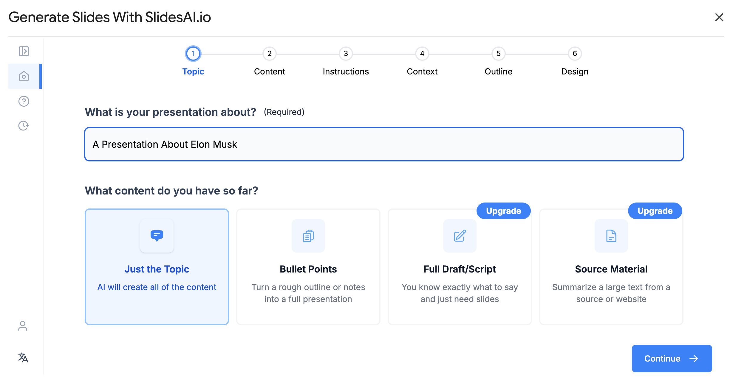Select the Just the Topic option title

coord(157,269)
